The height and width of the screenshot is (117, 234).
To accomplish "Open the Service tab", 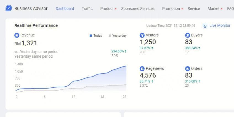I will [x=194, y=9].
